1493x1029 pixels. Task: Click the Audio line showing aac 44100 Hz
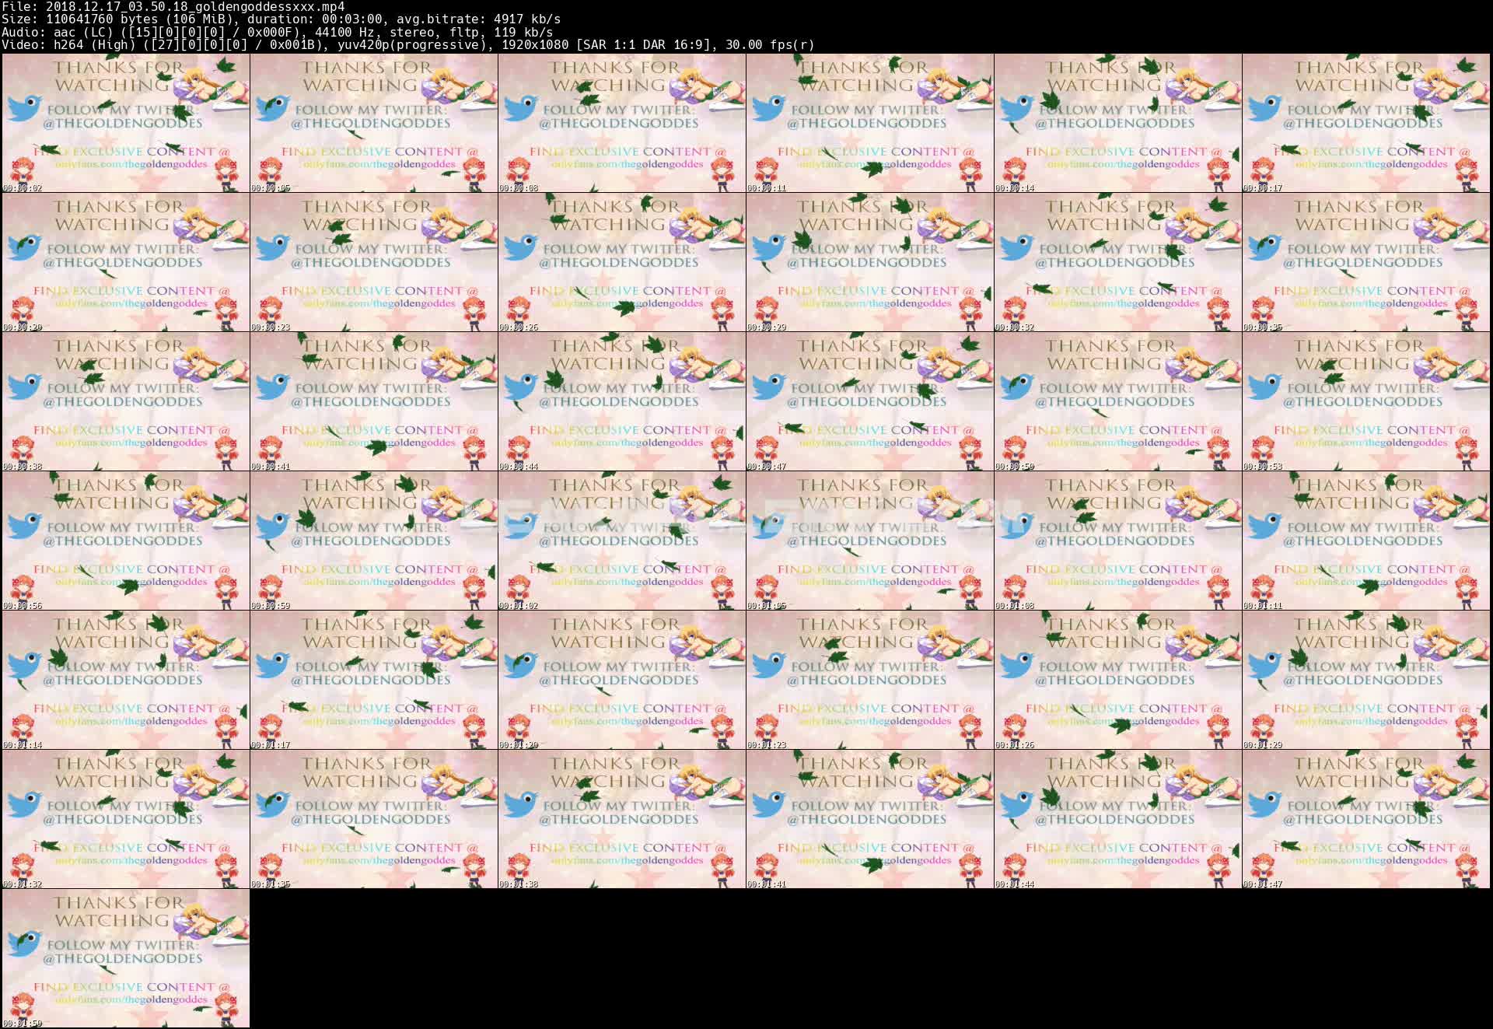point(278,32)
